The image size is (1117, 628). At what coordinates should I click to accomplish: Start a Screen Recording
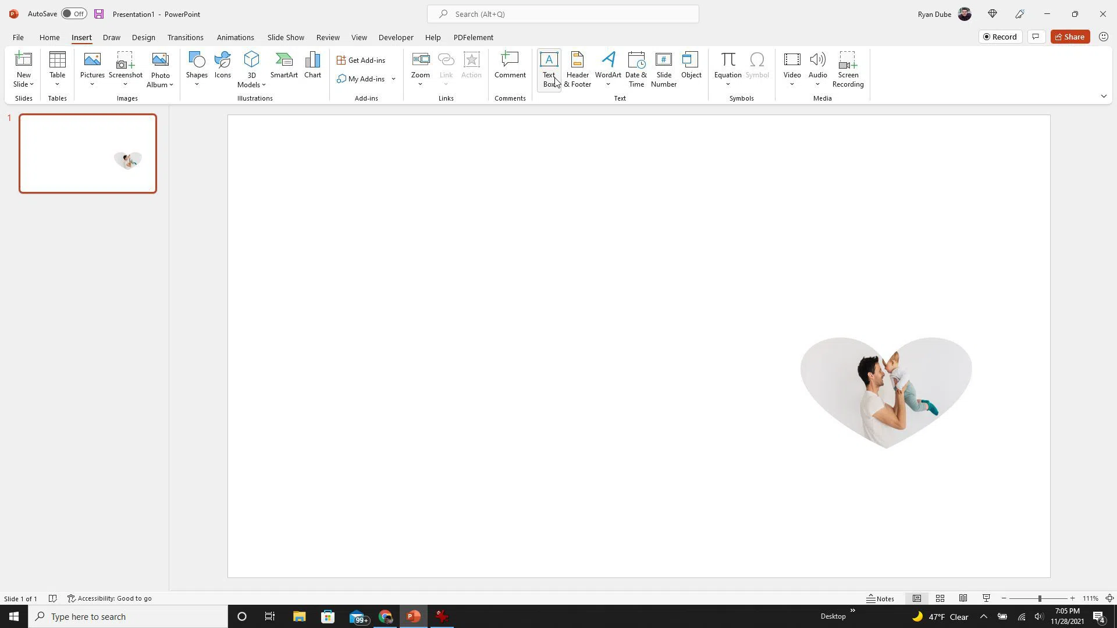(x=848, y=69)
